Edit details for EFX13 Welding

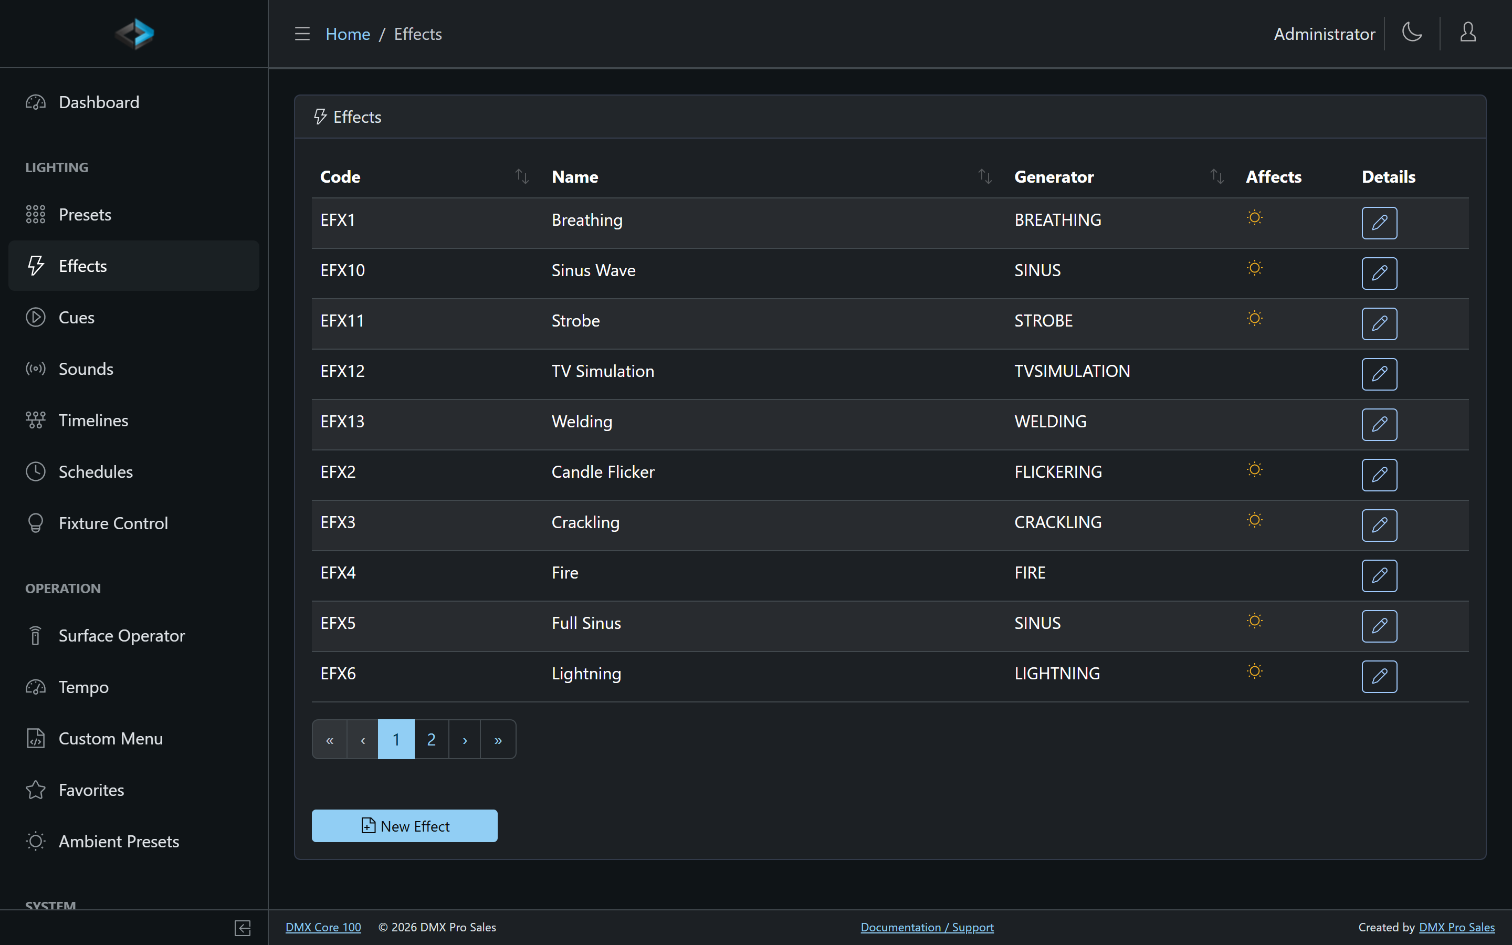tap(1379, 424)
